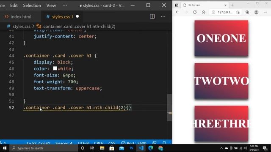
Task: Open the clock showing 5:02 PM
Action: click(254, 148)
